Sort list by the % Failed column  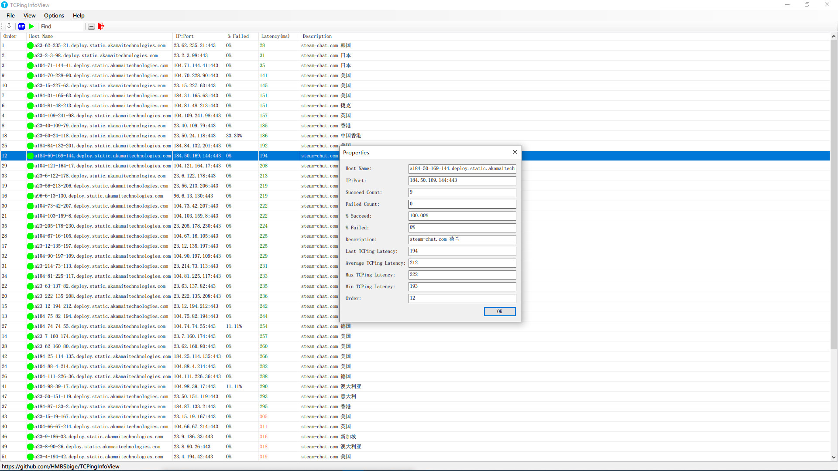coord(238,36)
